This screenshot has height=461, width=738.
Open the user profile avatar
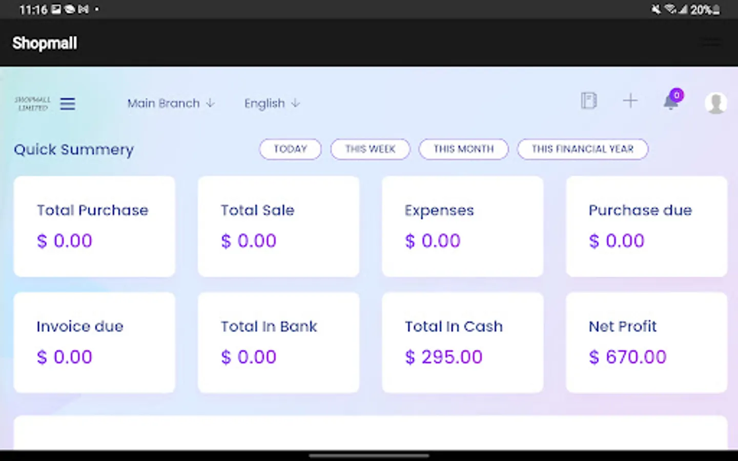[x=715, y=103]
